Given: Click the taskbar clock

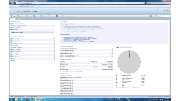Looking at the screenshot, I should click(x=166, y=99).
